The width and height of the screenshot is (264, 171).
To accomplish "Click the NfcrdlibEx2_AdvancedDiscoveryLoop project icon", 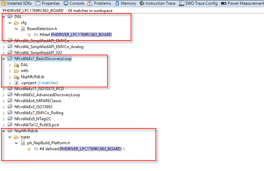I will click(10, 95).
